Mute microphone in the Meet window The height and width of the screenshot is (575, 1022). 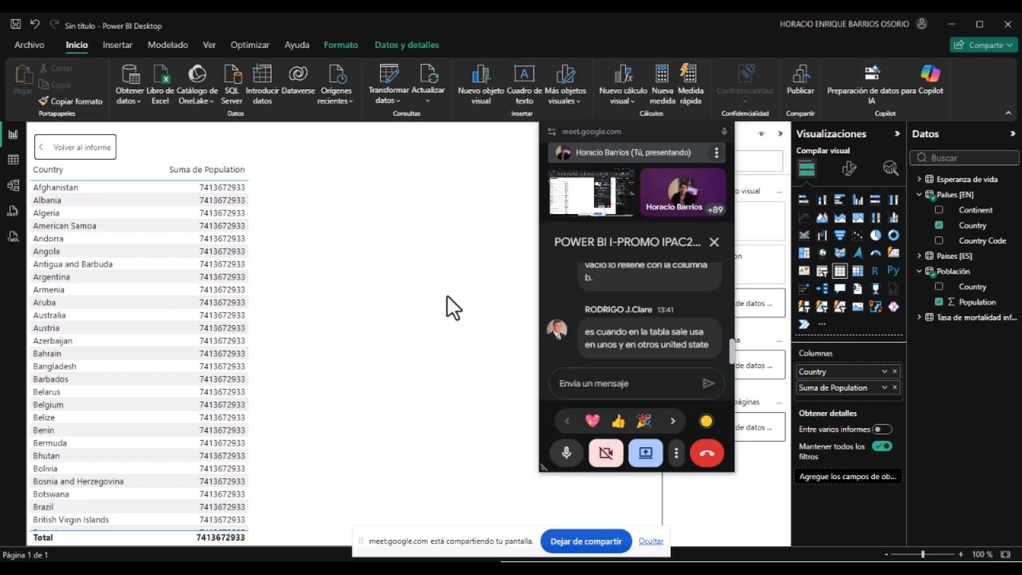pyautogui.click(x=566, y=453)
